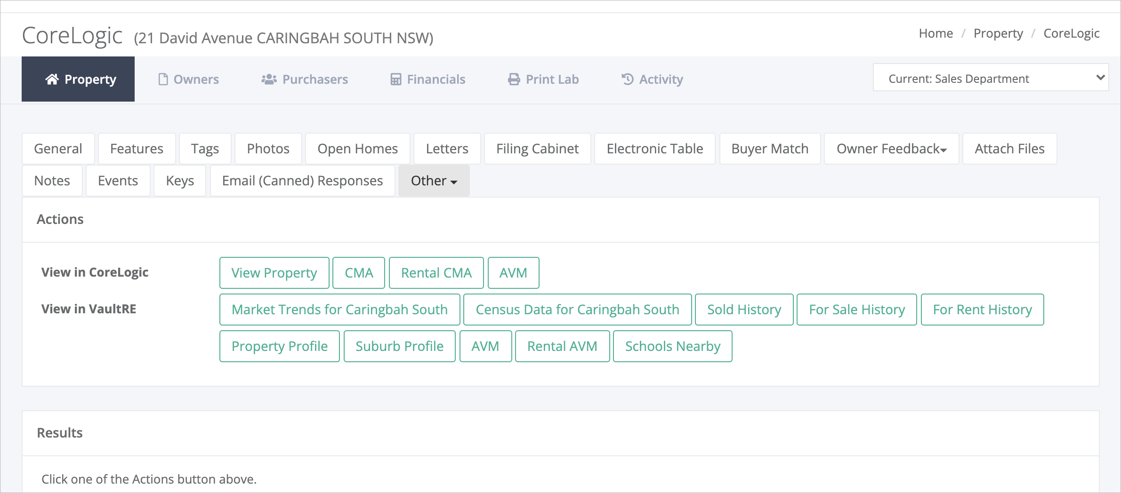The height and width of the screenshot is (493, 1121).
Task: Select the Electronic Table tab
Action: click(654, 149)
